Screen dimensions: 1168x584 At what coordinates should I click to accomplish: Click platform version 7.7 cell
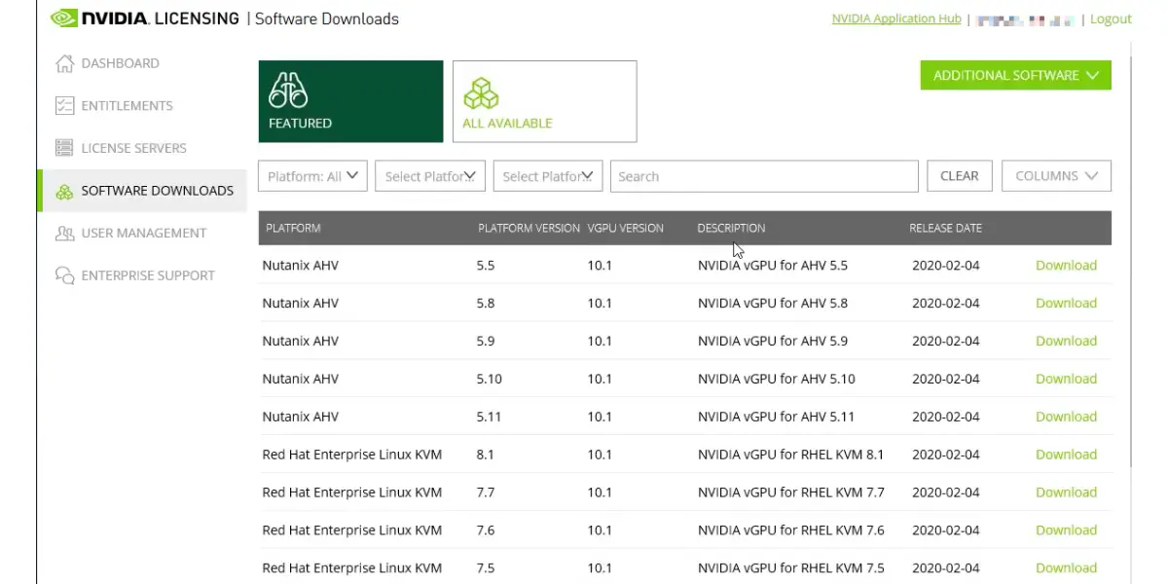pos(486,493)
